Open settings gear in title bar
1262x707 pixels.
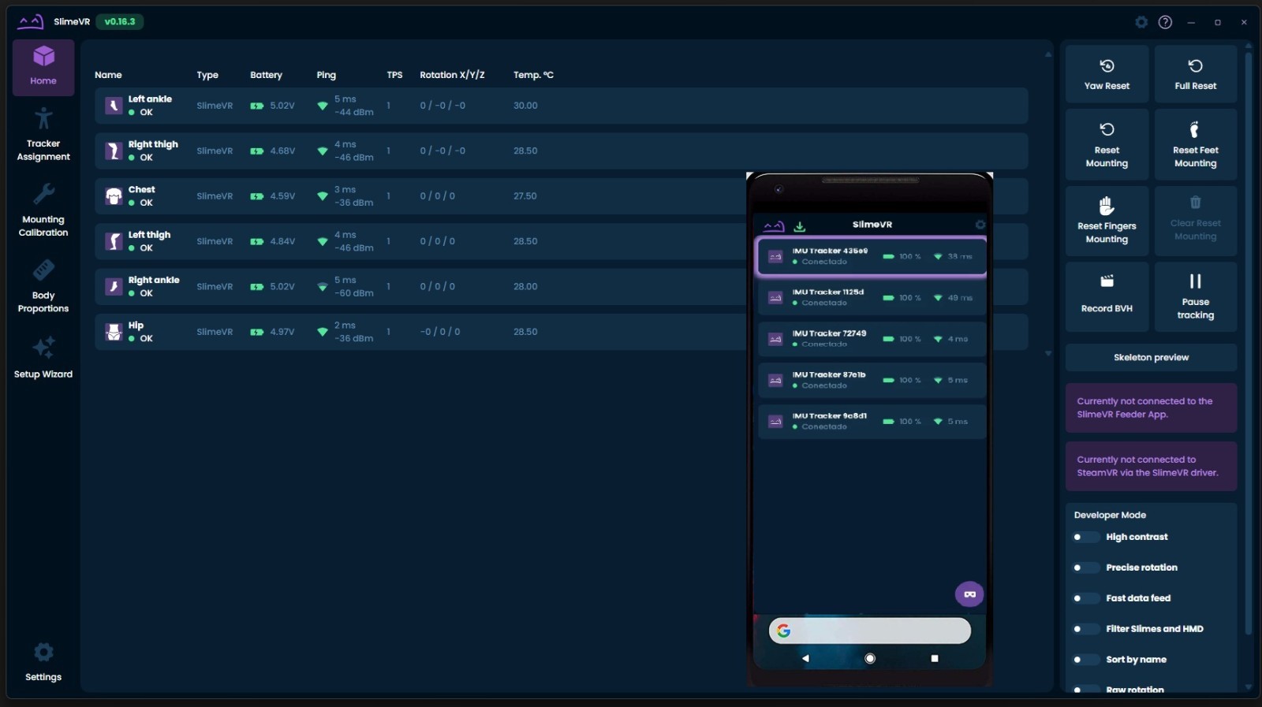(x=1141, y=22)
